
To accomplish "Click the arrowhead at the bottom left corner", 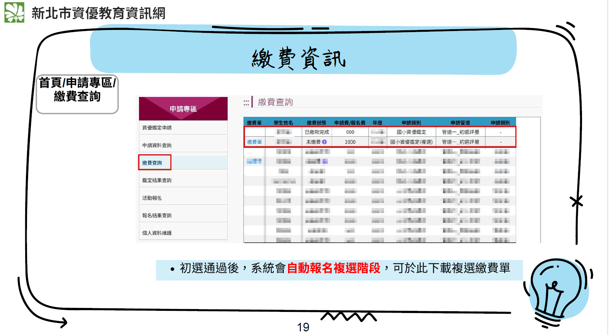I will [63, 322].
